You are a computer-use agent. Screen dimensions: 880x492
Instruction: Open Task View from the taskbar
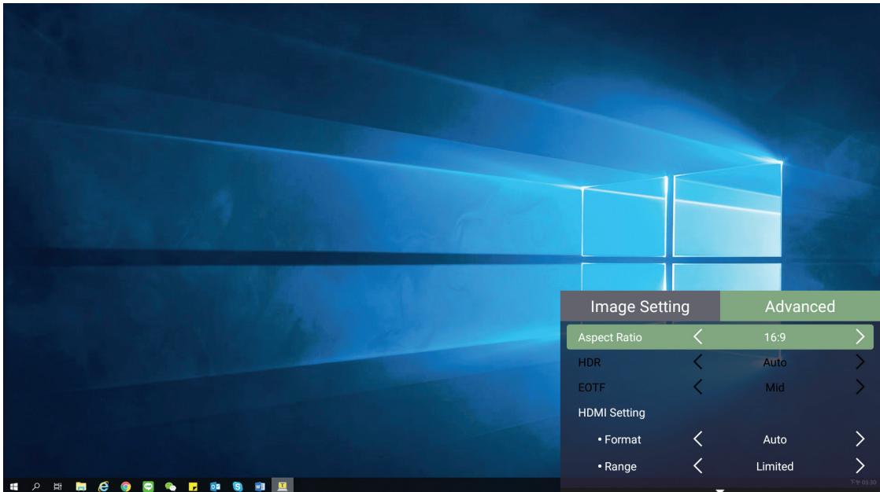pos(57,486)
